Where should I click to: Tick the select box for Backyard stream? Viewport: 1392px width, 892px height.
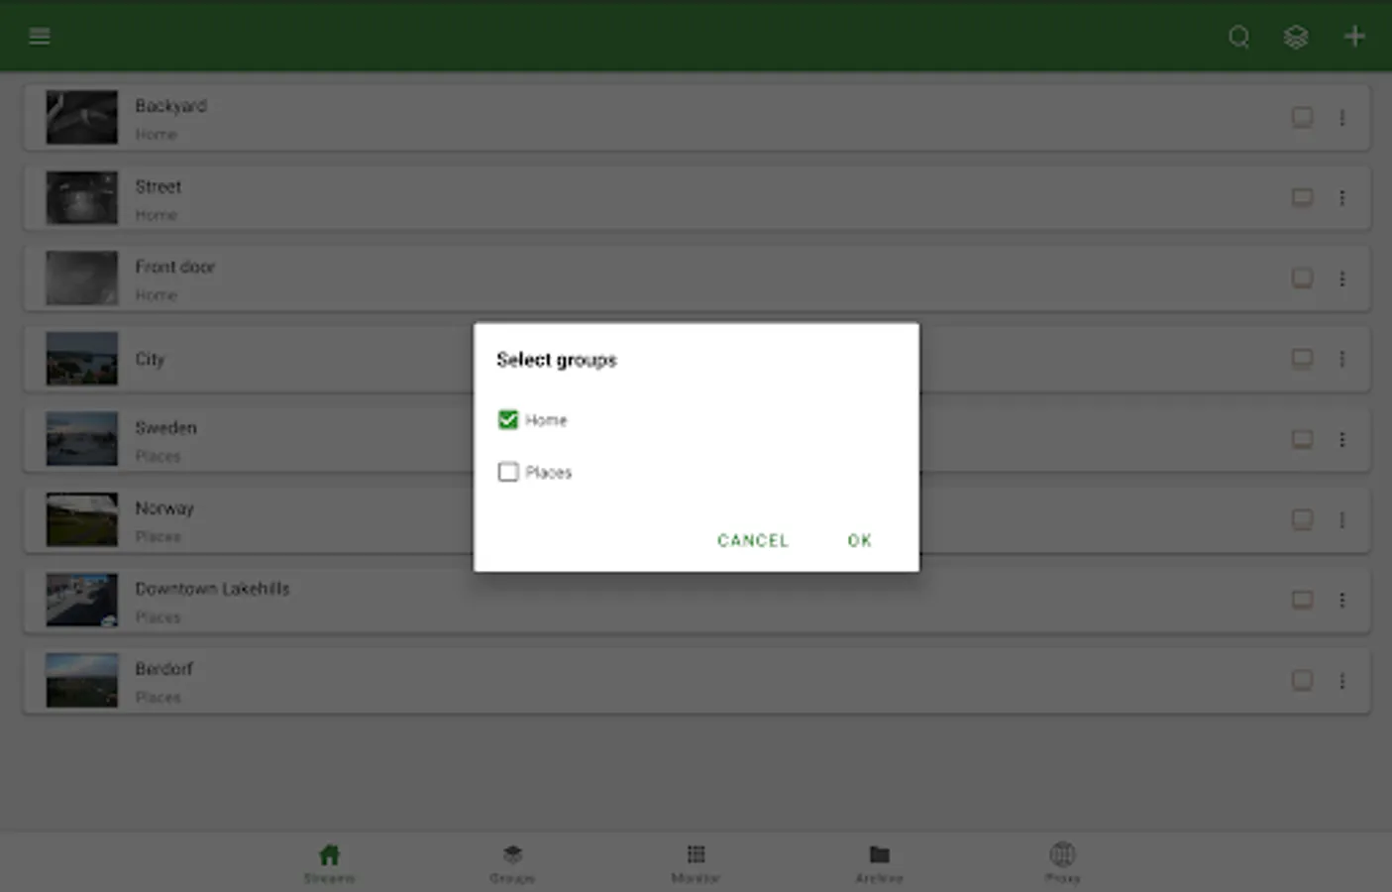[x=1302, y=118]
